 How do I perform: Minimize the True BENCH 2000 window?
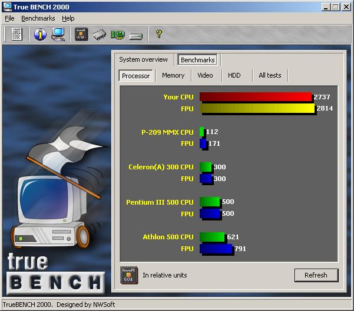[x=326, y=7]
